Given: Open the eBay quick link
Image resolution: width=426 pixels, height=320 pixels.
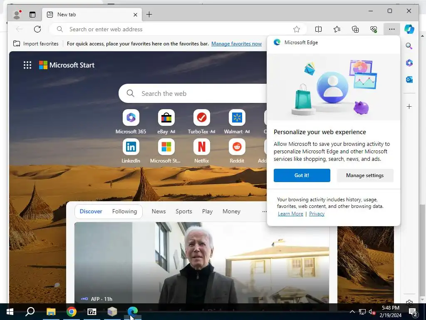Looking at the screenshot, I should point(166,122).
